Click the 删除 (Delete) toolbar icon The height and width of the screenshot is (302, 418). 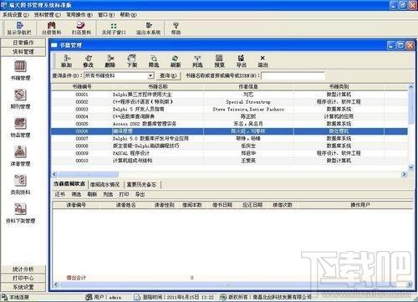pos(110,61)
